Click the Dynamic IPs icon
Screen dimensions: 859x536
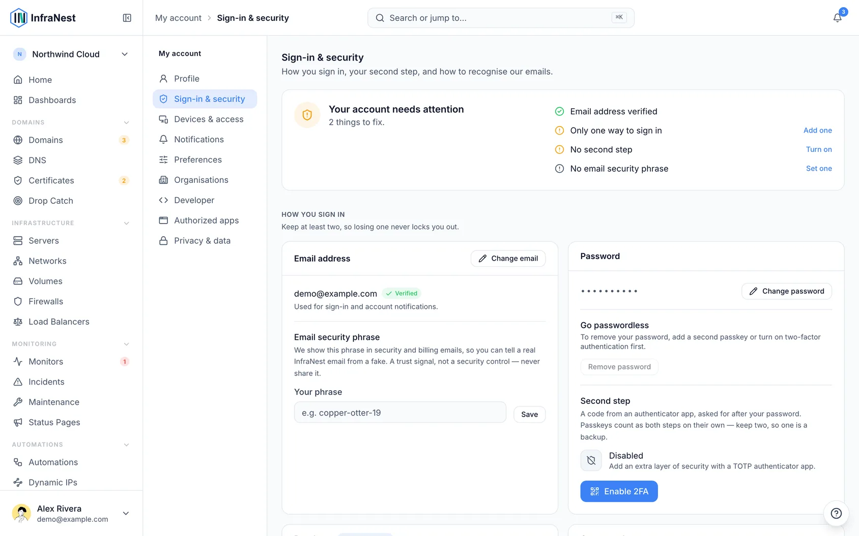(x=18, y=482)
